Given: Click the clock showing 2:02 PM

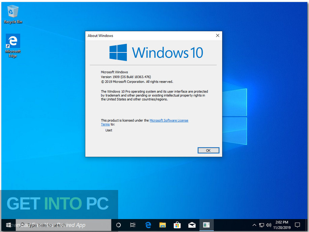Looking at the screenshot, I should [x=282, y=225].
